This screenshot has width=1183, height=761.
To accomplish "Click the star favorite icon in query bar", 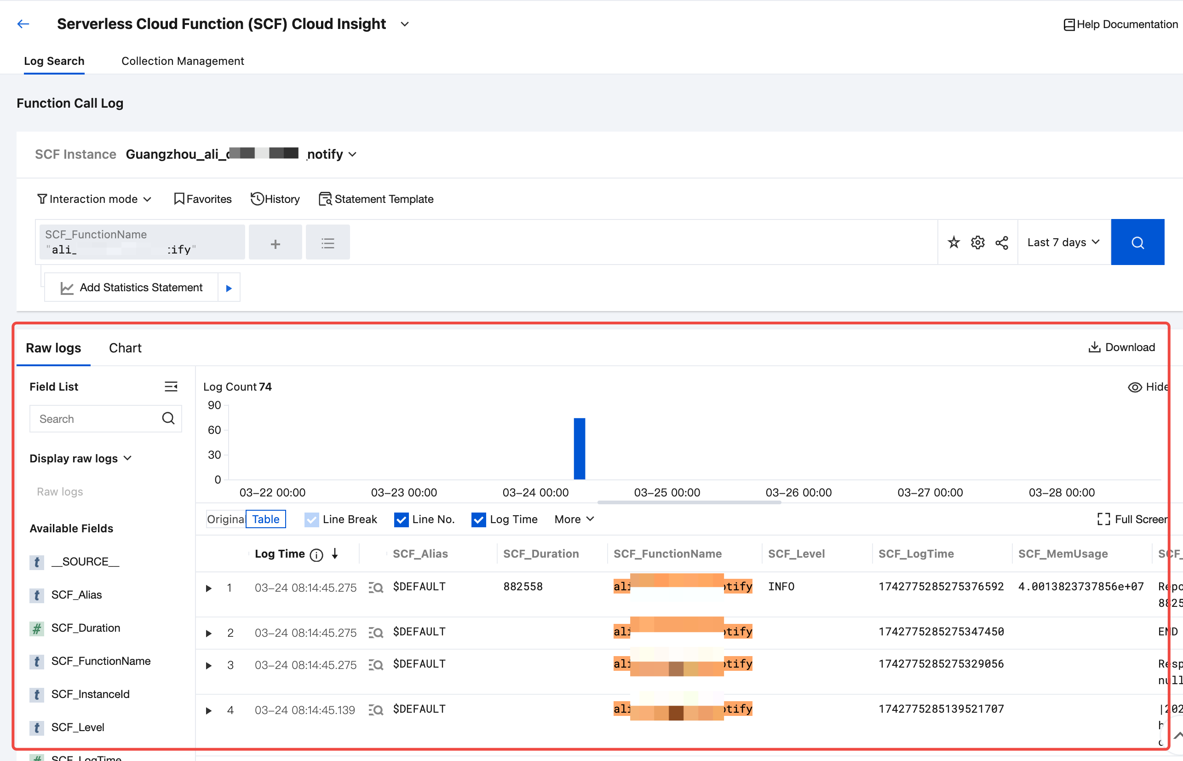I will [x=953, y=242].
